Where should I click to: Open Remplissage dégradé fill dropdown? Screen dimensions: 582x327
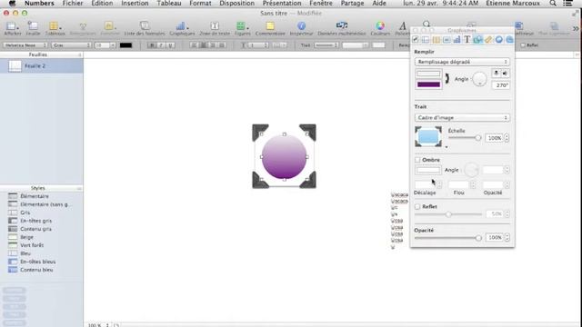coord(462,62)
